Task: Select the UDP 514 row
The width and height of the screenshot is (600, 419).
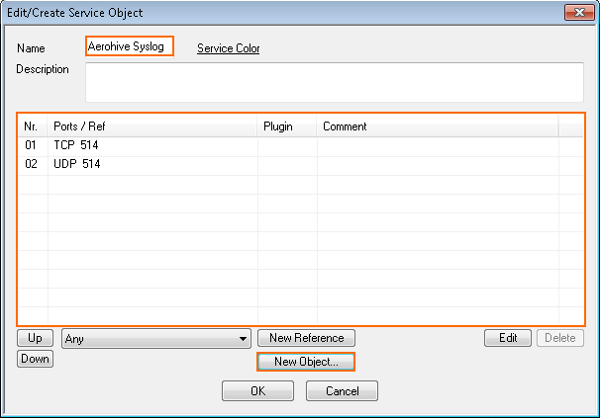Action: 300,164
